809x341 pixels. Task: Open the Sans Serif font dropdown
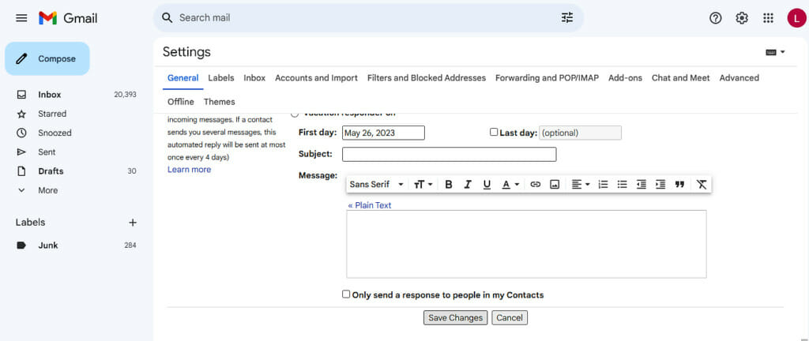point(376,185)
